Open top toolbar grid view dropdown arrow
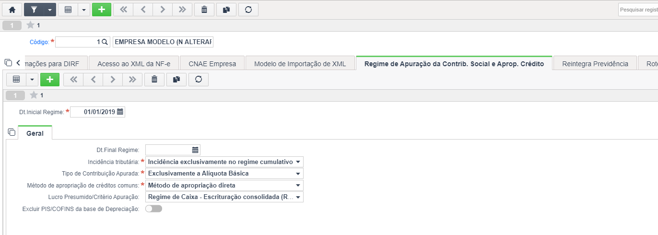This screenshot has width=658, height=235. (84, 10)
